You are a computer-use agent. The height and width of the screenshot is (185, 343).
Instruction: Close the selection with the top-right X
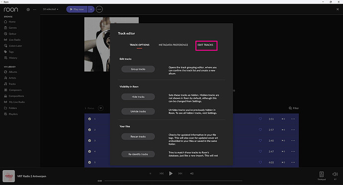point(338,9)
